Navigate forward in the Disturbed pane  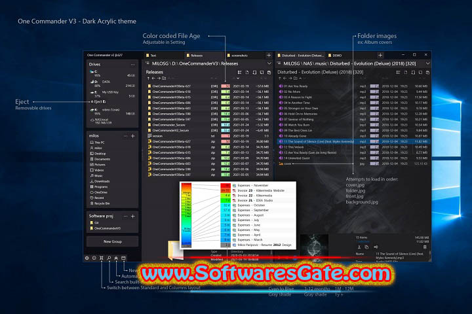[x=290, y=78]
